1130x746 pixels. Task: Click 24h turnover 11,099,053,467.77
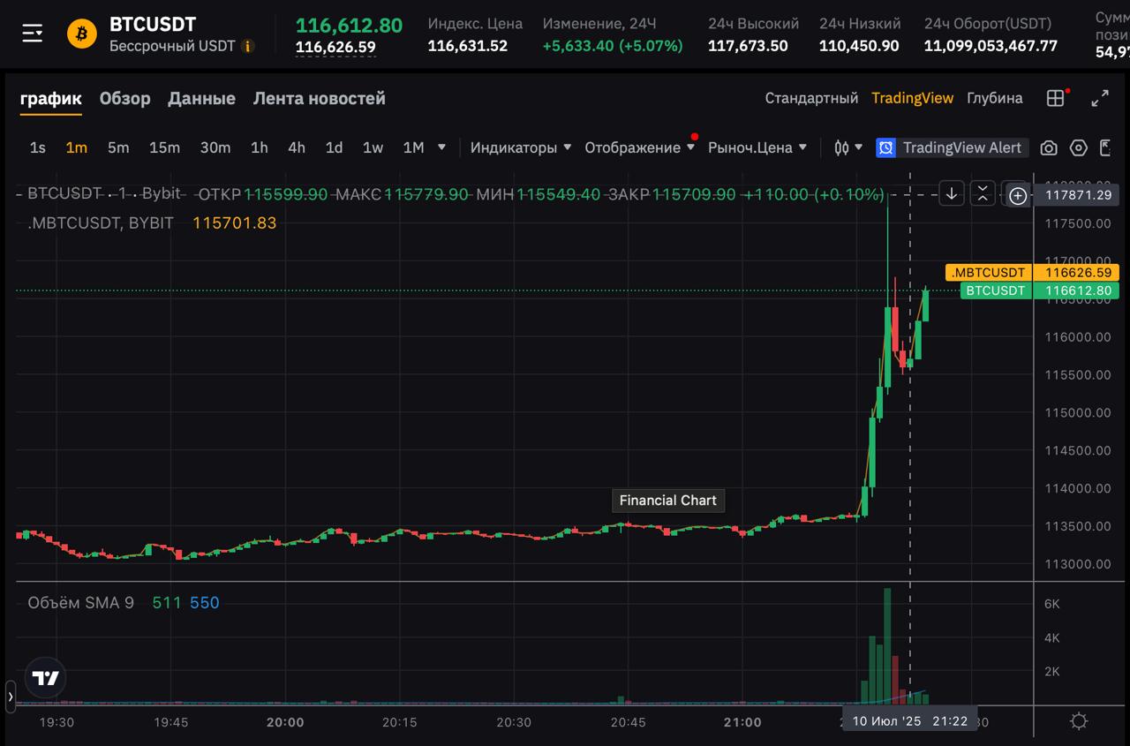tap(991, 46)
